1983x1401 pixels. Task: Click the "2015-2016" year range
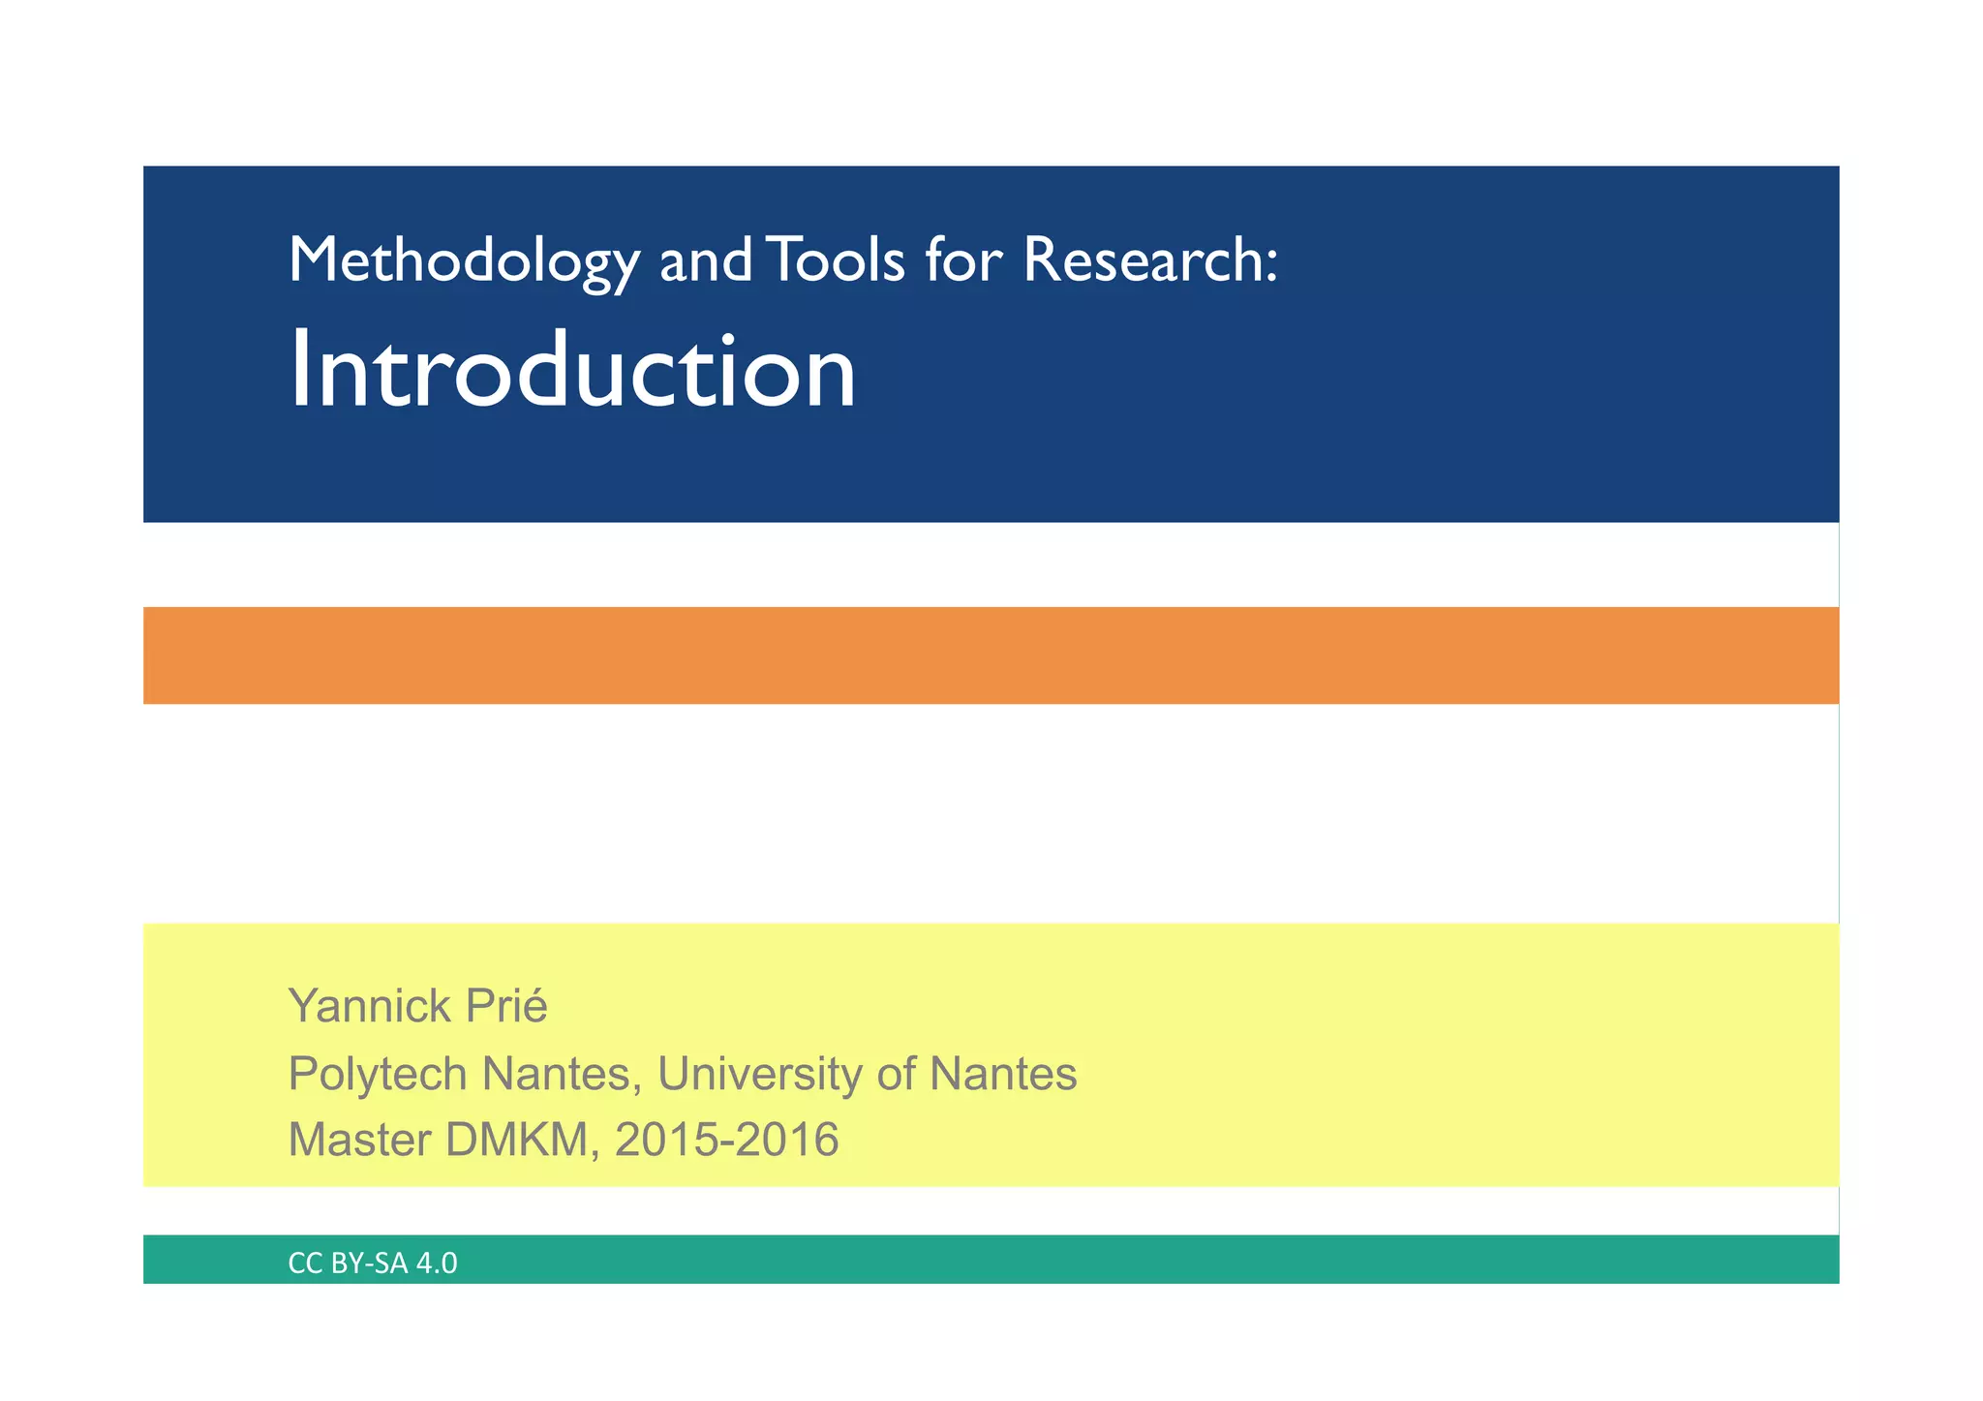coord(726,1140)
